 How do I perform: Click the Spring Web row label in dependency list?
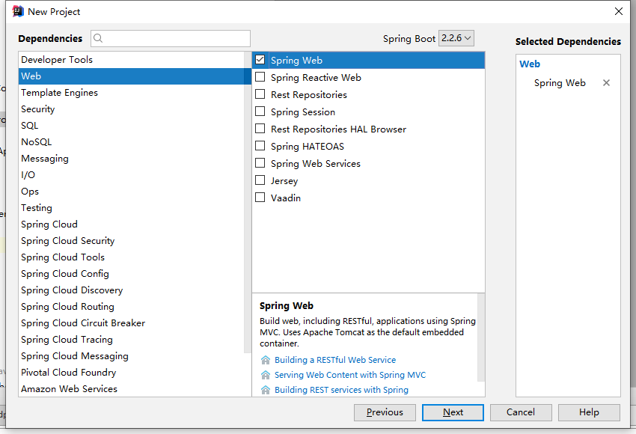(x=296, y=61)
